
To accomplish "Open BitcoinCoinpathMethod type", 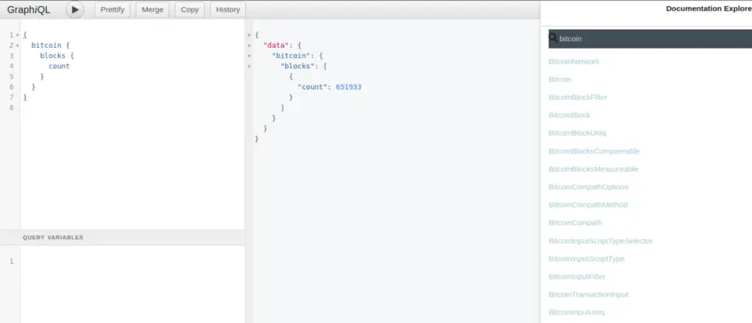I will (x=588, y=204).
